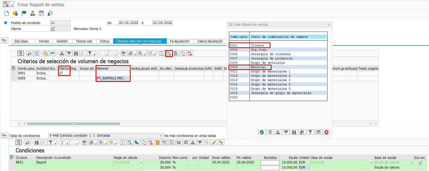Select the Jerarquía de clientes row in the popup
Screen dimensions: 429x171
click(278, 54)
